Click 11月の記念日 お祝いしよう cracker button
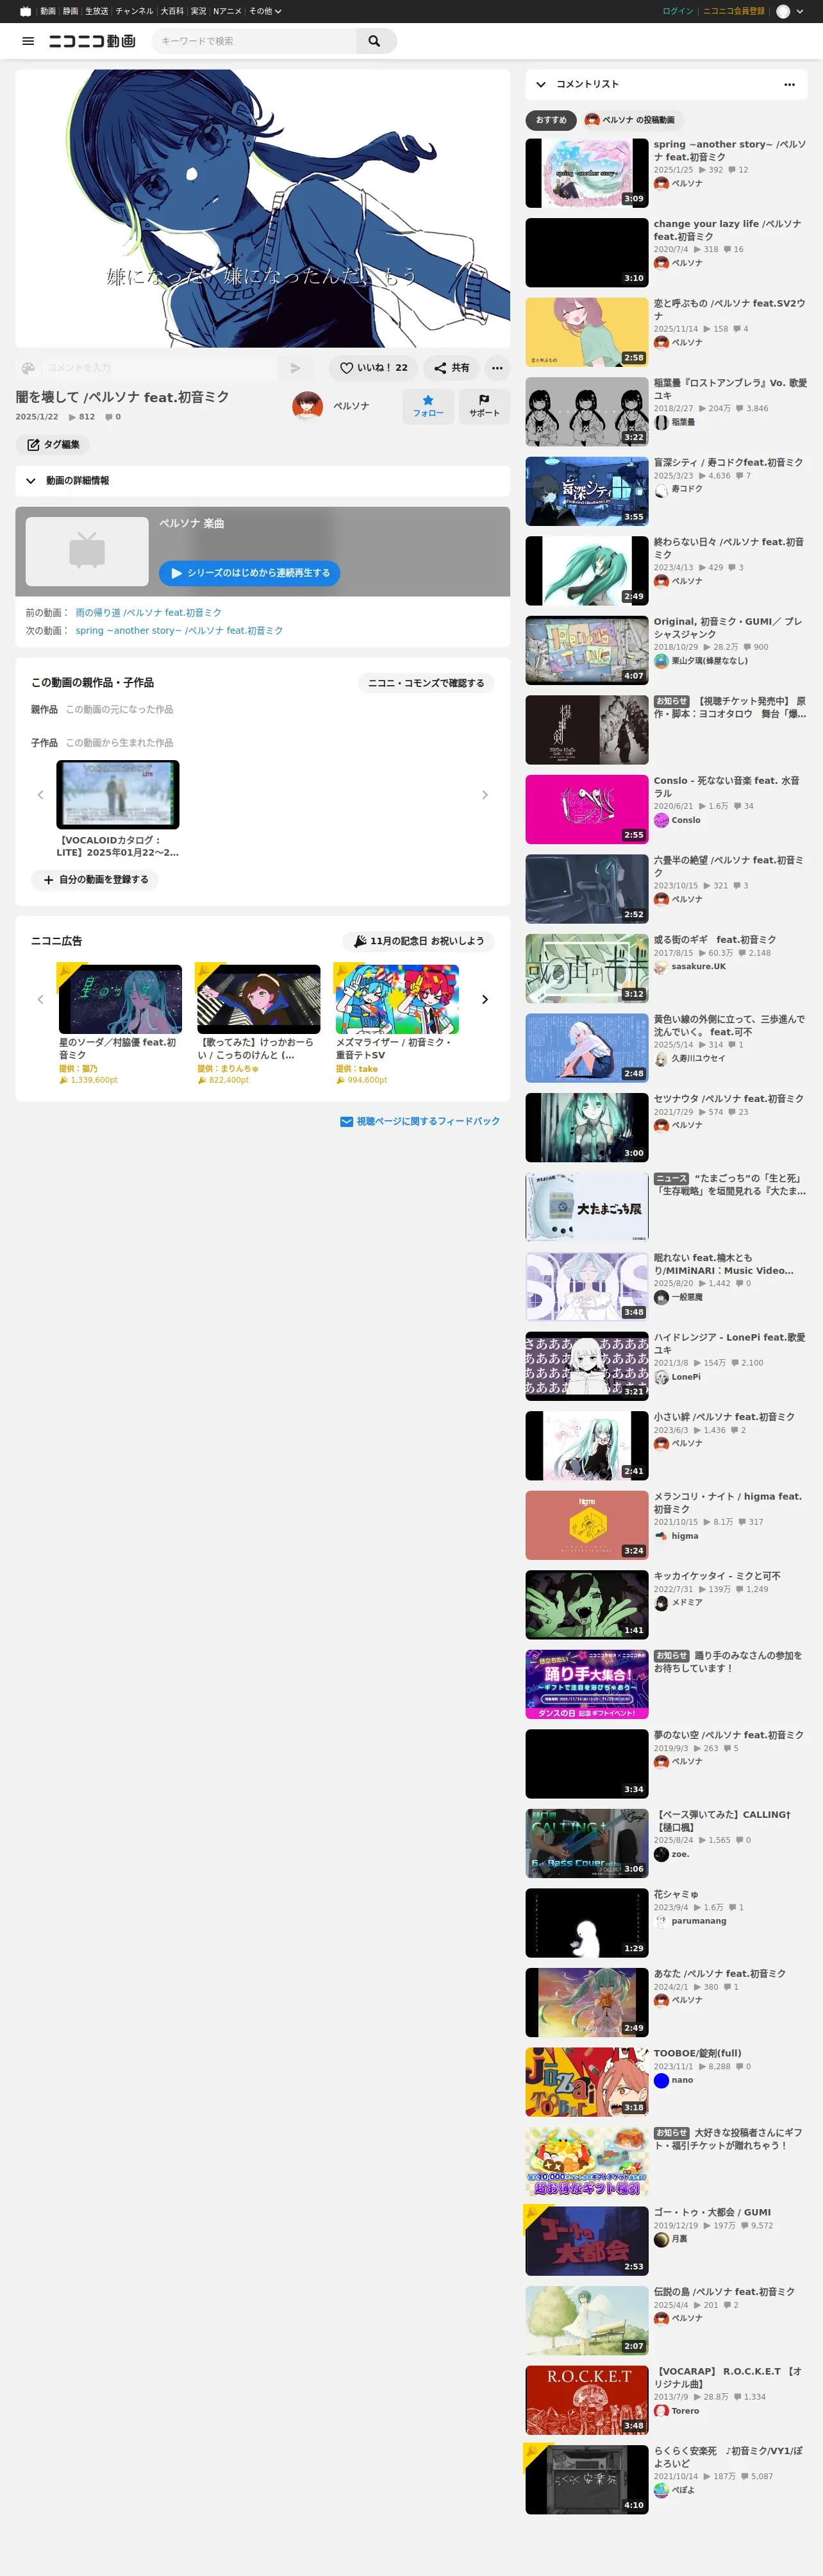Screen dimensions: 823x2576 [419, 941]
